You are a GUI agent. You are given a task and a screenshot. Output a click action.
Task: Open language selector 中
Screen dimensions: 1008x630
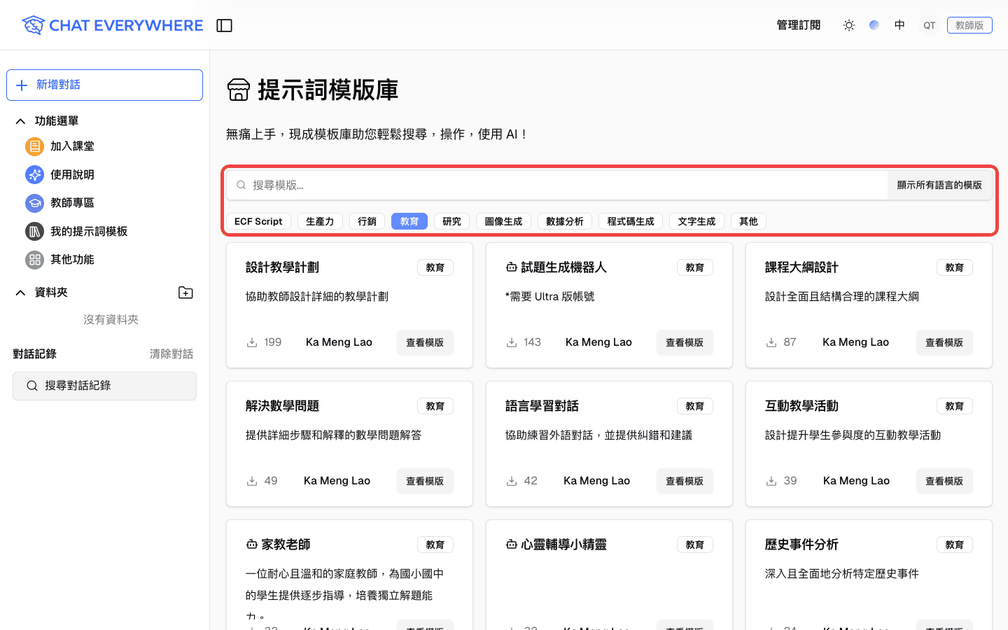pyautogui.click(x=899, y=25)
